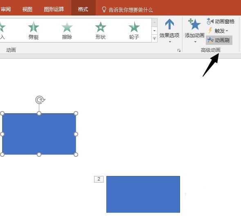Viewport: 241px width, 216px height.
Task: Click the 告诉我你想要做什么 search box
Action: click(x=131, y=10)
